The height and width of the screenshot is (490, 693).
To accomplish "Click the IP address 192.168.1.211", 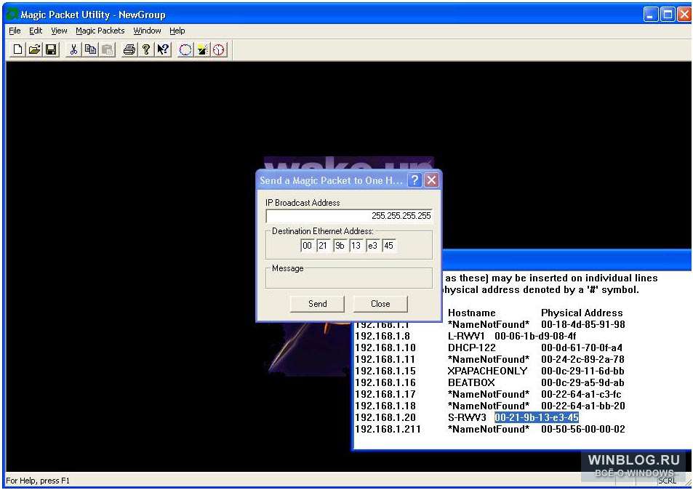I will (x=388, y=429).
